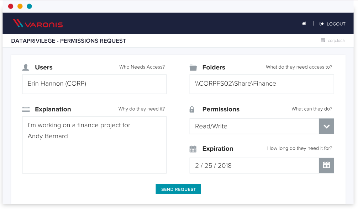Viewport: 358px width, 213px height.
Task: Open the Permissions dropdown chevron
Action: point(326,126)
